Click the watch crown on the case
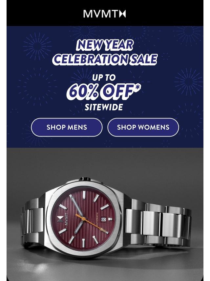The width and height of the screenshot is (210, 281). 85,179
